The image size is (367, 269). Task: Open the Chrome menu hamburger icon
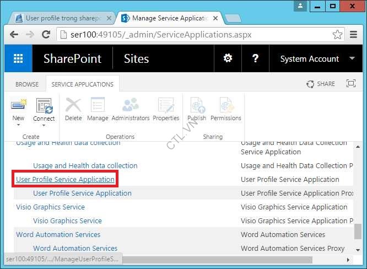[354, 35]
